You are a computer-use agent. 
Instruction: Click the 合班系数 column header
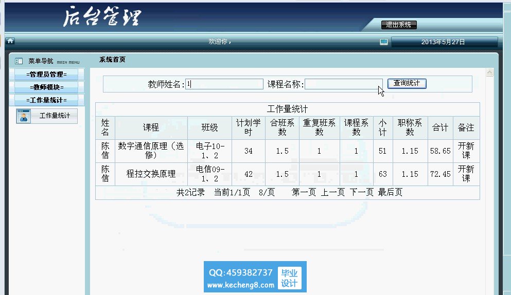coord(282,127)
